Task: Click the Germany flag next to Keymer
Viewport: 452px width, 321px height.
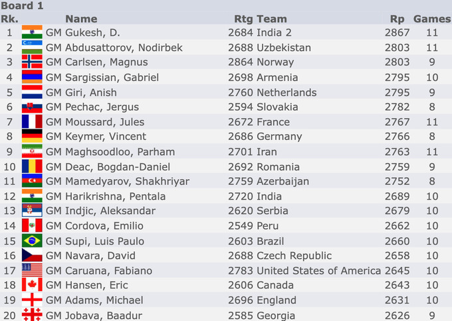Action: click(x=32, y=136)
